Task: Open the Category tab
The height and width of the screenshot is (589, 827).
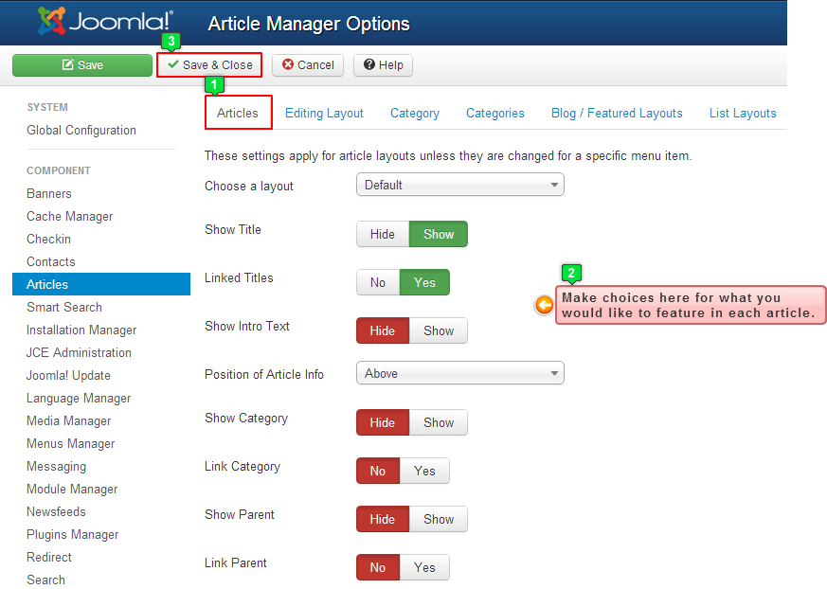Action: [x=415, y=113]
